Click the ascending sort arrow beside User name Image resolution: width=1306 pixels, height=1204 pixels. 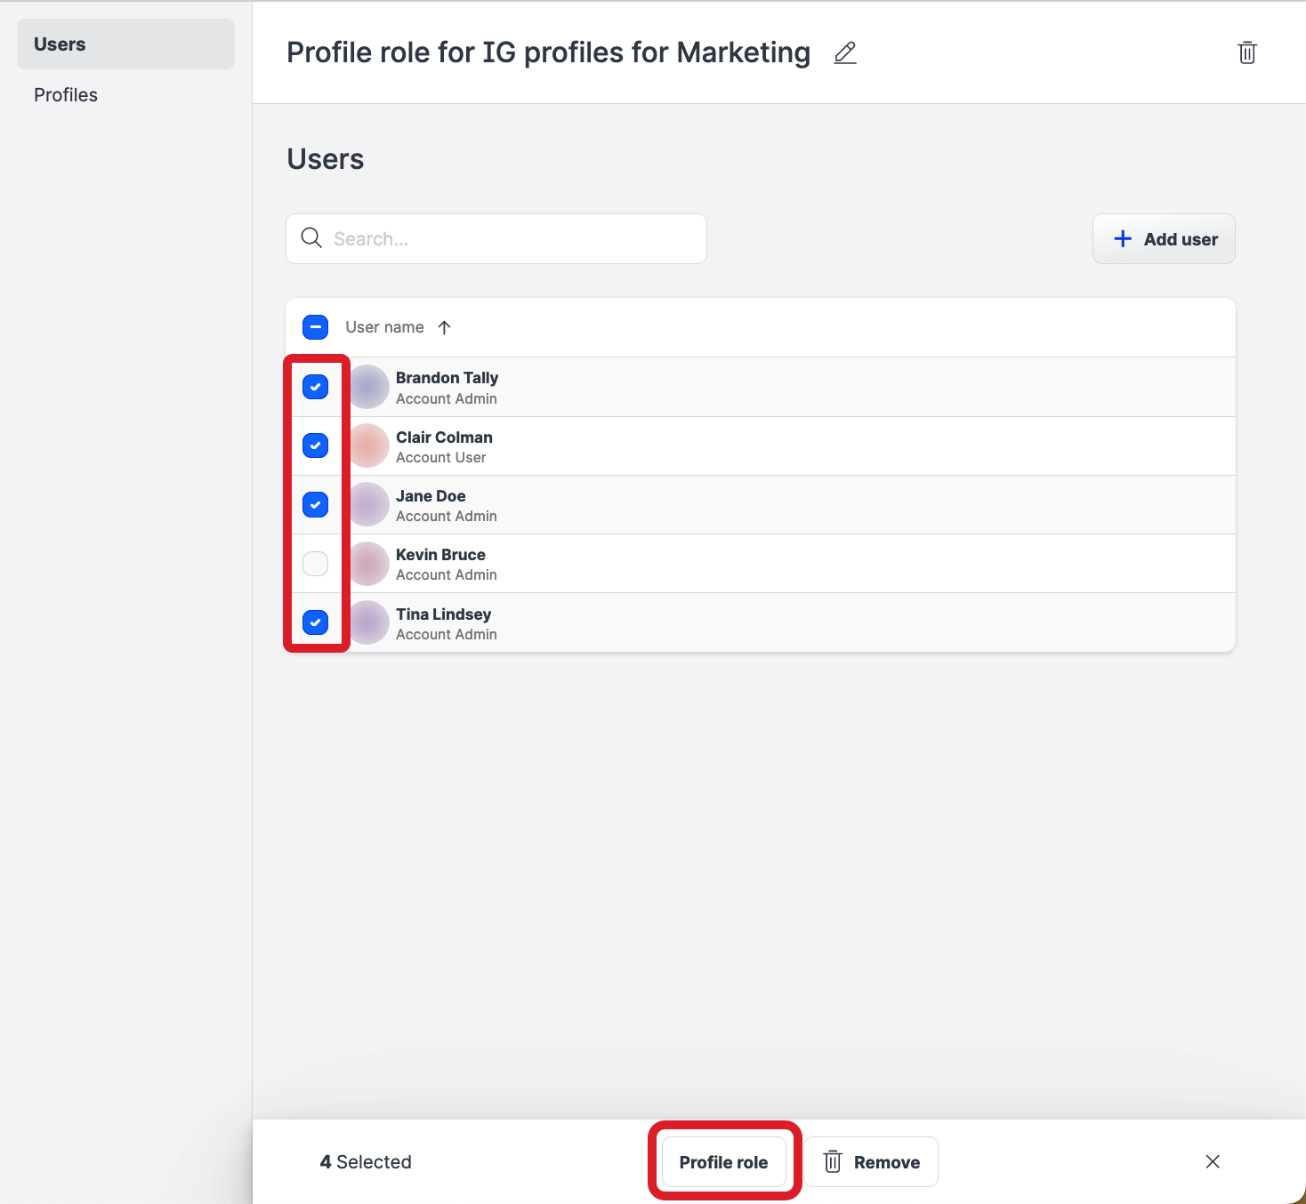click(444, 327)
